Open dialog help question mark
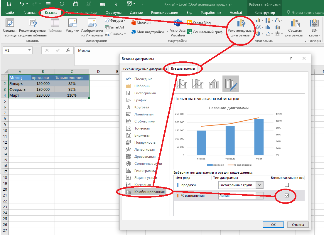324x235 pixels. point(291,58)
